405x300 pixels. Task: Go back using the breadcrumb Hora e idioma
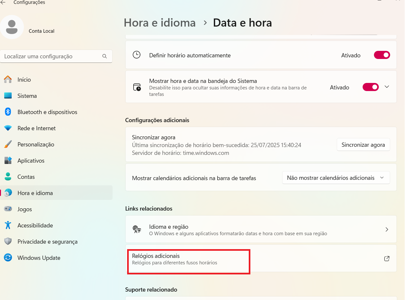(159, 23)
